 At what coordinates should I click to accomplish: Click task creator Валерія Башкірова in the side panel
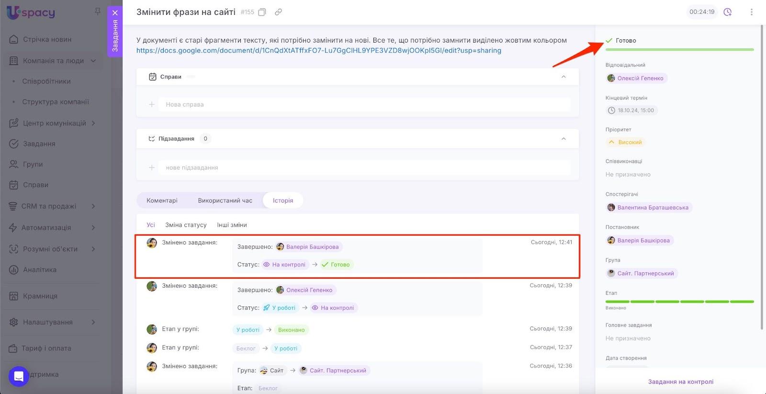639,241
